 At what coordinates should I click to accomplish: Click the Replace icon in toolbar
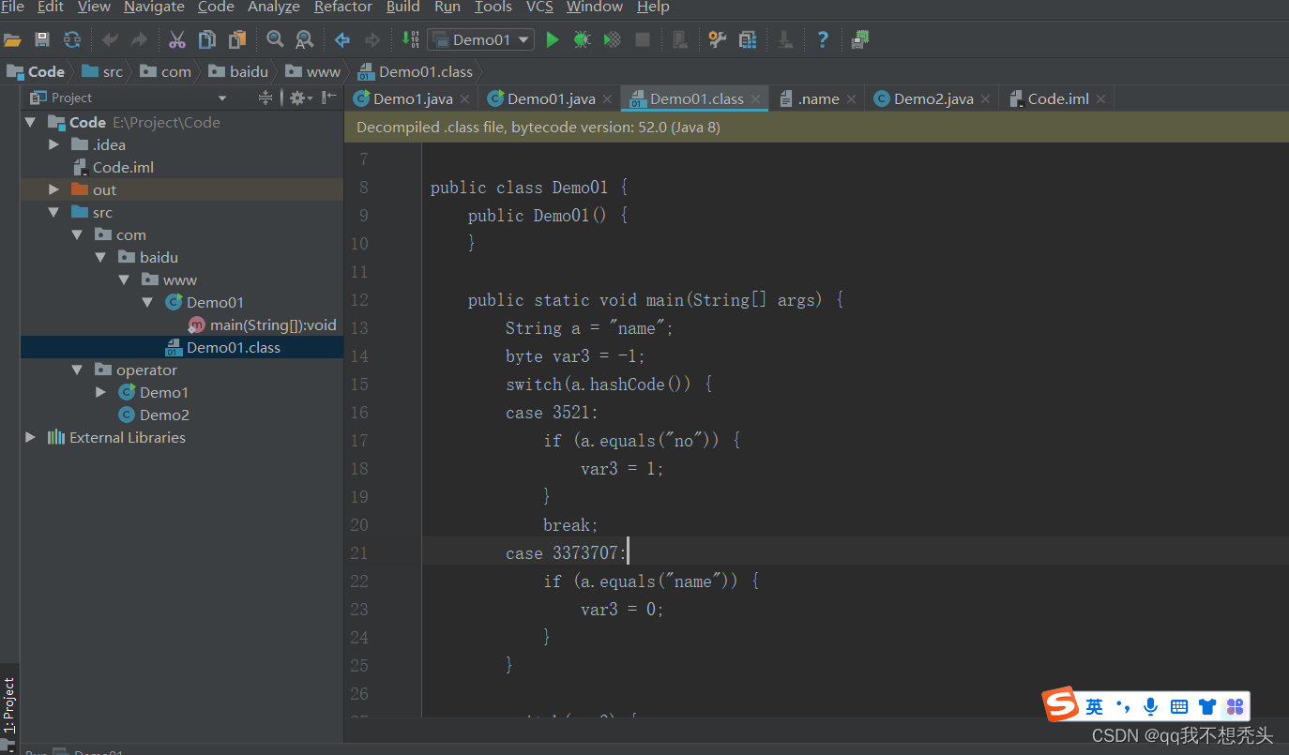305,39
